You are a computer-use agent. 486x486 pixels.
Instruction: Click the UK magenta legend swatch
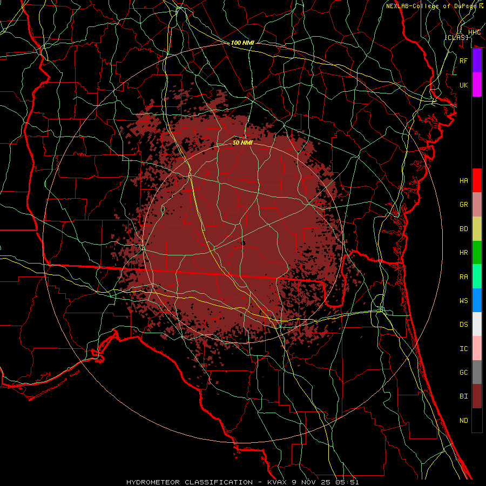click(x=477, y=85)
